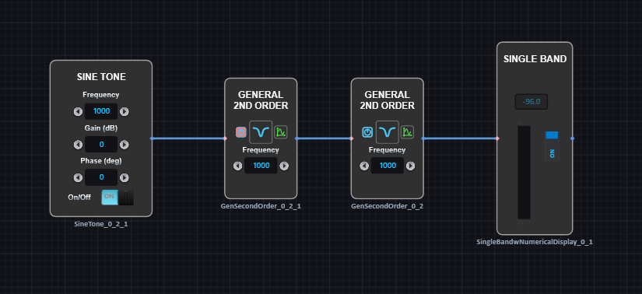Click bypass power icon on GenSecondOrder_0_2_1
The height and width of the screenshot is (294, 642).
[241, 132]
